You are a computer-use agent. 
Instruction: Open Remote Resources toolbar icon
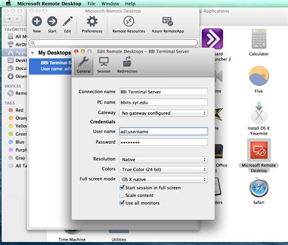point(129,21)
